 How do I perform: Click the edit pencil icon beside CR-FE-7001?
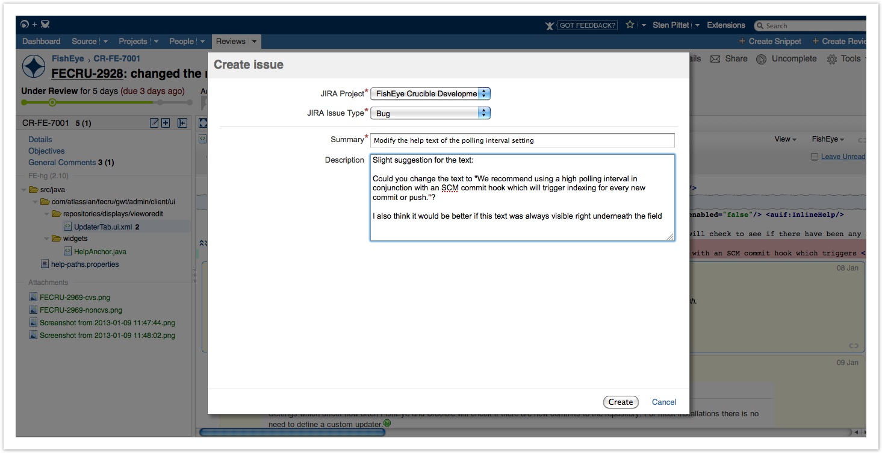pyautogui.click(x=154, y=123)
